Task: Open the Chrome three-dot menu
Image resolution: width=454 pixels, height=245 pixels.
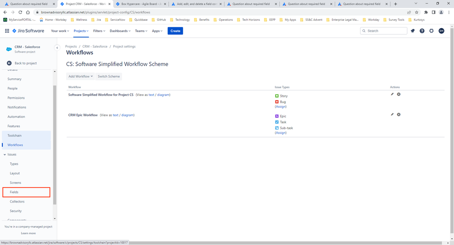Action: (x=449, y=12)
